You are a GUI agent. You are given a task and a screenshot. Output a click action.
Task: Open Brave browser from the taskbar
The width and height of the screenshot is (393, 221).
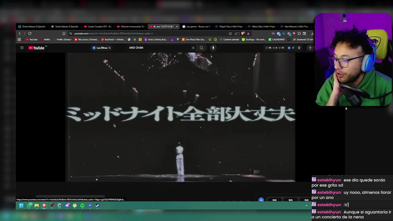44,206
